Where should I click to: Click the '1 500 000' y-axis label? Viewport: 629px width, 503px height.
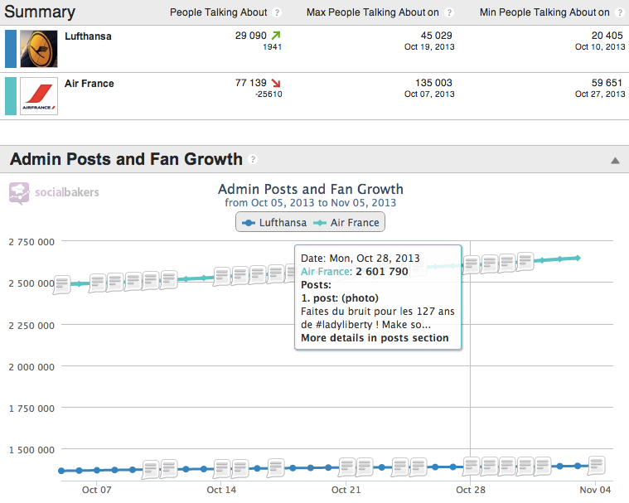31,450
